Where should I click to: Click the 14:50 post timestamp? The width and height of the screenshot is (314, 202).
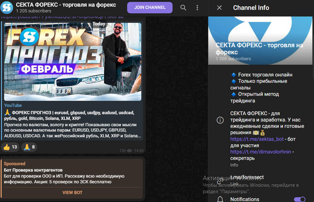[139, 151]
